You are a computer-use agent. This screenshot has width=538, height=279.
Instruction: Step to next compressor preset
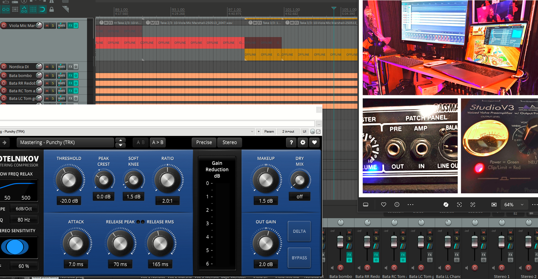coord(120,145)
